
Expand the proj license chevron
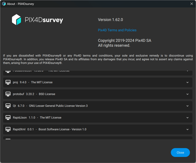point(187,82)
